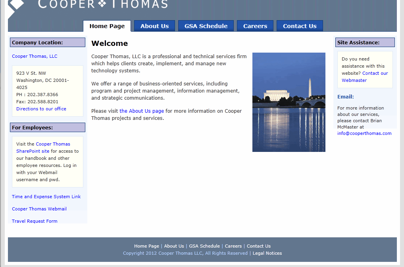Go to the Careers tab
404x267 pixels.
[x=255, y=26]
